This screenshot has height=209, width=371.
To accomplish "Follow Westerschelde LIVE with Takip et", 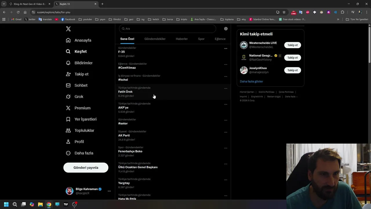I will click(x=292, y=45).
